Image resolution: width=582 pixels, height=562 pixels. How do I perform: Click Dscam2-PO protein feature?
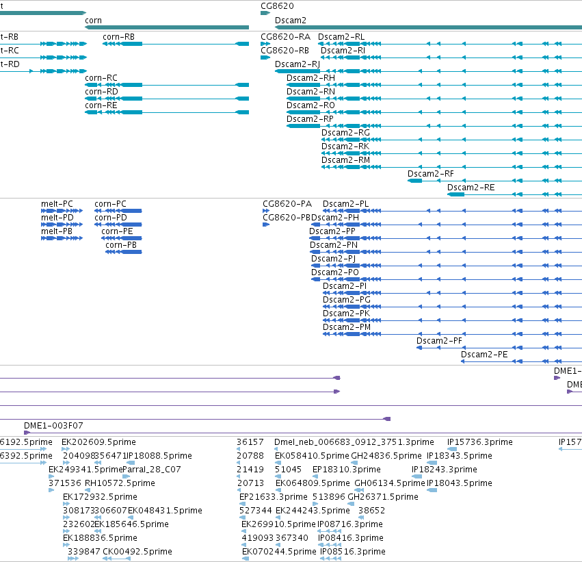click(335, 273)
